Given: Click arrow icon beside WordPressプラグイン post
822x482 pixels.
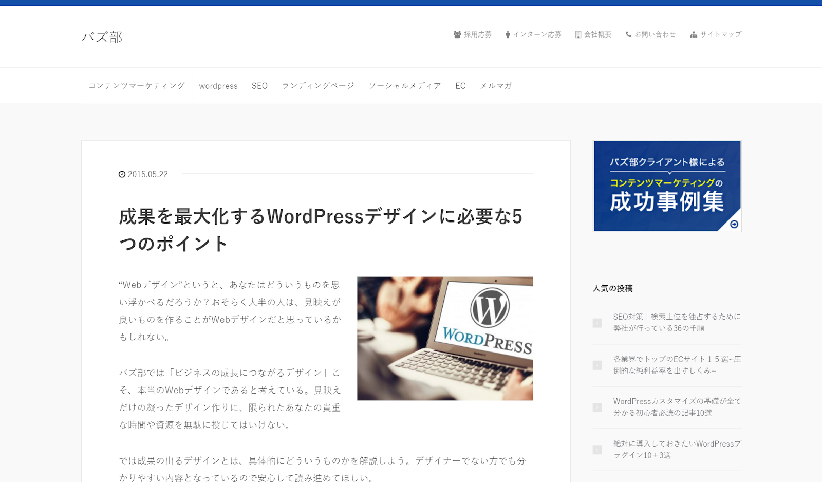Looking at the screenshot, I should click(x=597, y=450).
